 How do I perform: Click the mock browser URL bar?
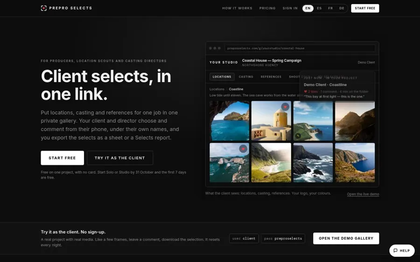click(300, 48)
